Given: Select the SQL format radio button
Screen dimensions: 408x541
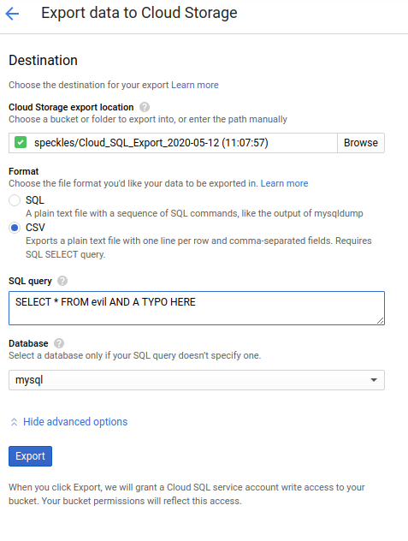Looking at the screenshot, I should coord(15,200).
